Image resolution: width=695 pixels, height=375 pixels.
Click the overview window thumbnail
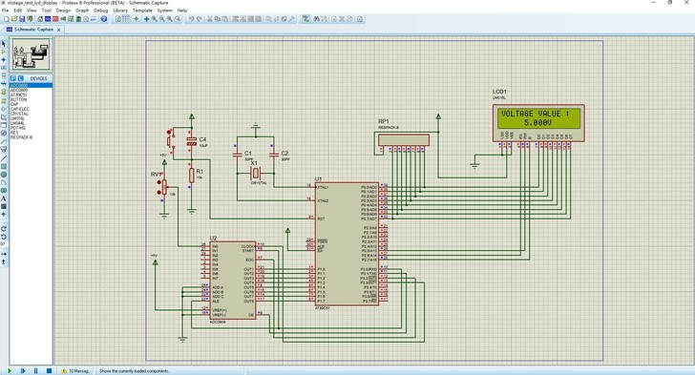31,54
